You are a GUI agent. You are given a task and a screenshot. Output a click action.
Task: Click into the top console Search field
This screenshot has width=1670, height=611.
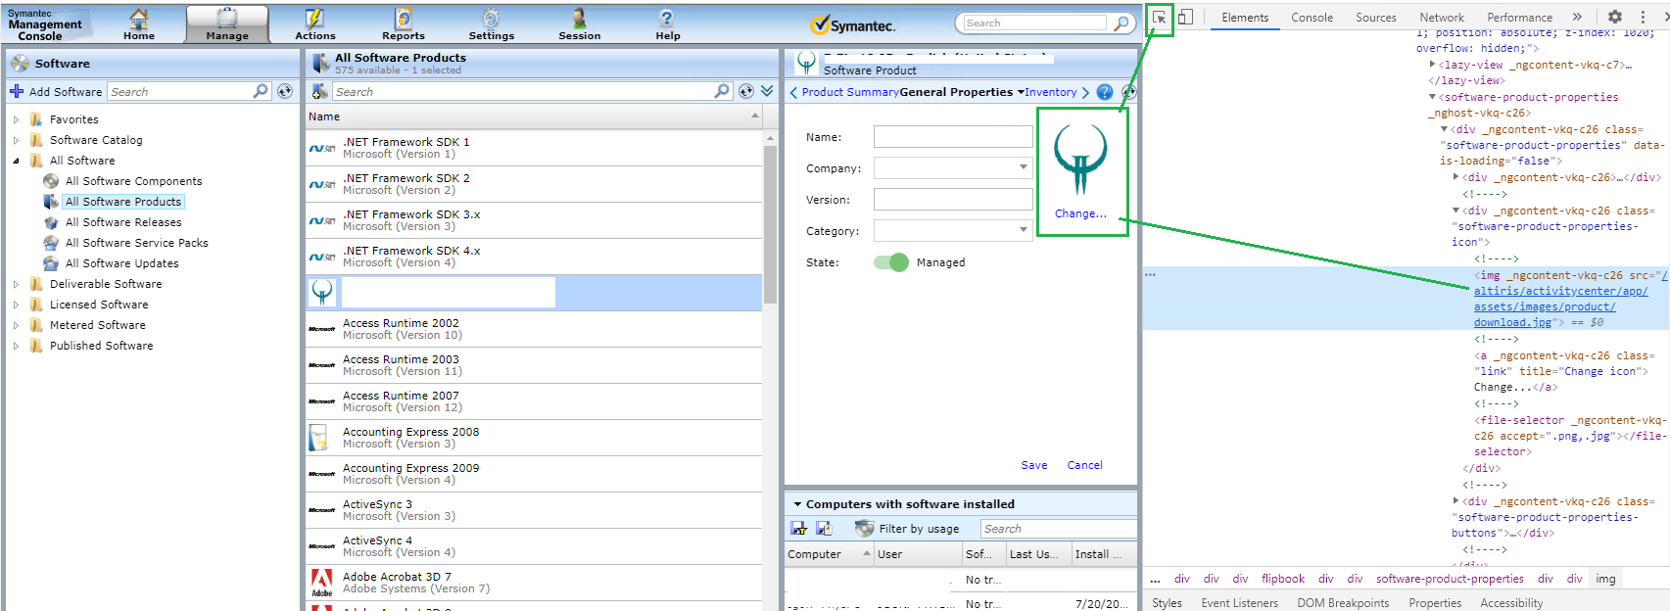pyautogui.click(x=1034, y=23)
